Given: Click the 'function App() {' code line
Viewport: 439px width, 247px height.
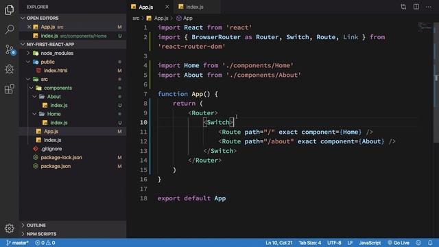Looking at the screenshot, I should (187, 94).
